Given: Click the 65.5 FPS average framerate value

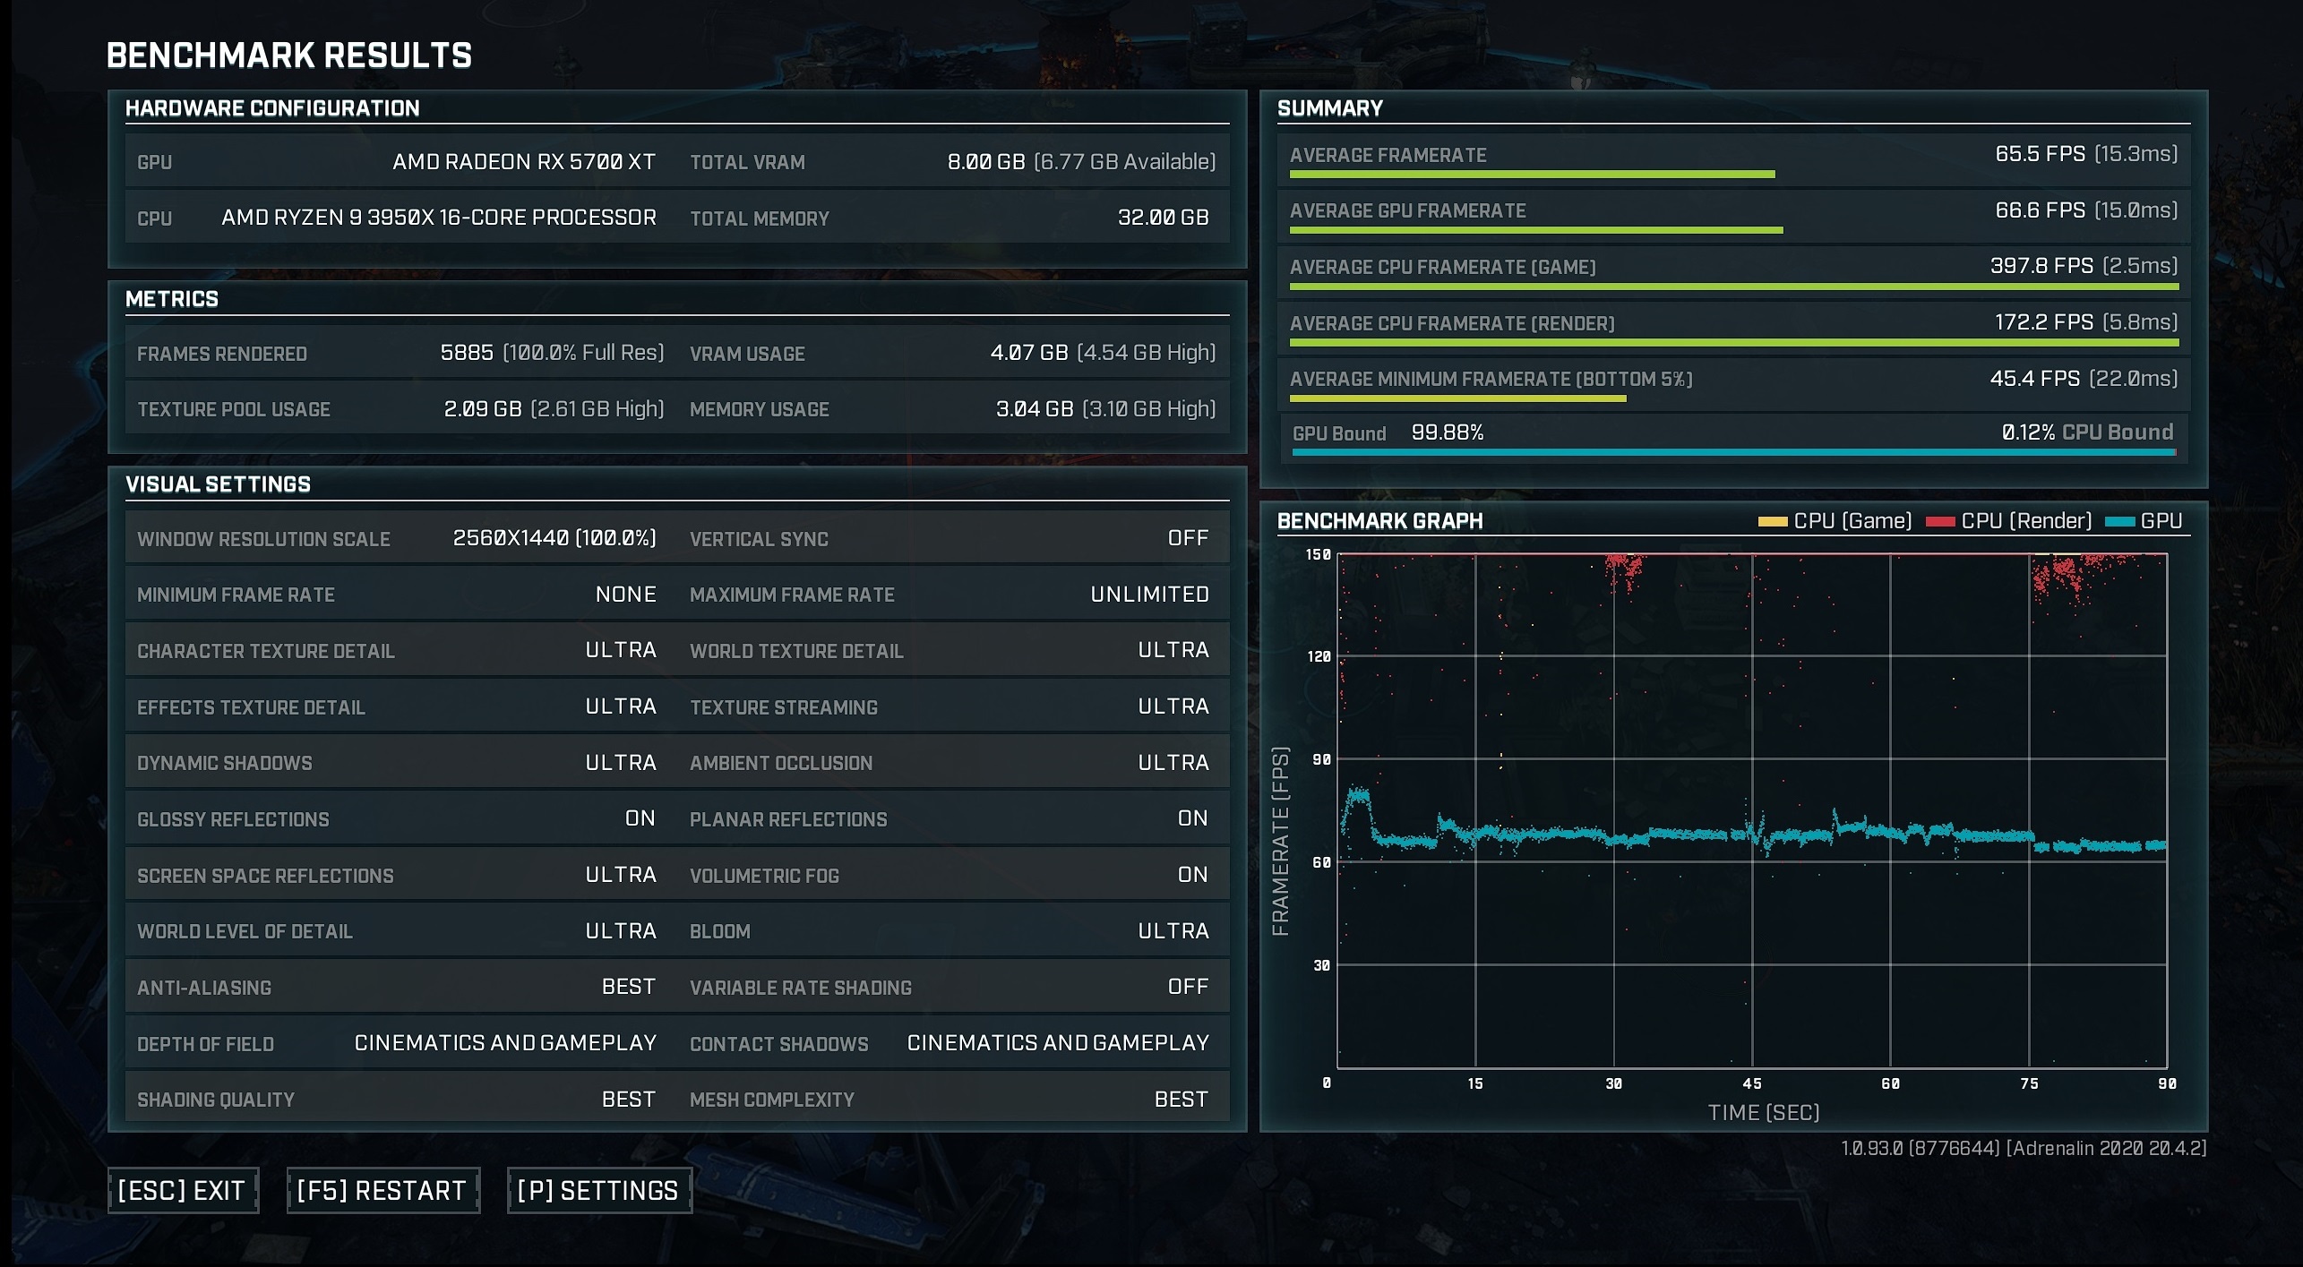Looking at the screenshot, I should click(2041, 154).
